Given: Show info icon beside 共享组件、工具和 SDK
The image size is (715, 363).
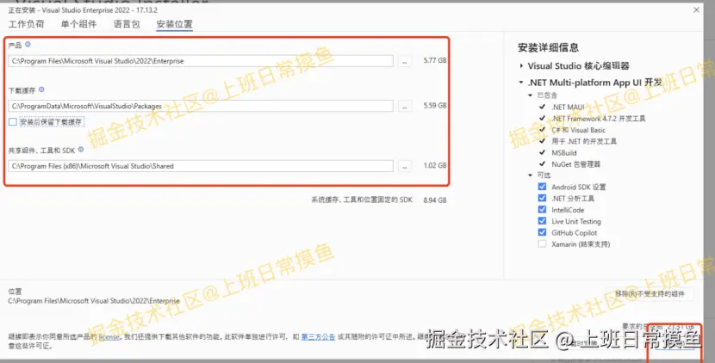Looking at the screenshot, I should point(81,150).
